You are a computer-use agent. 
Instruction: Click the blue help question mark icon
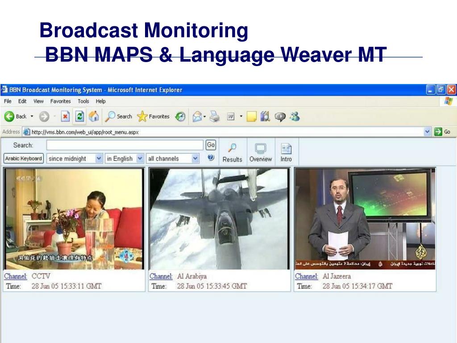211,158
